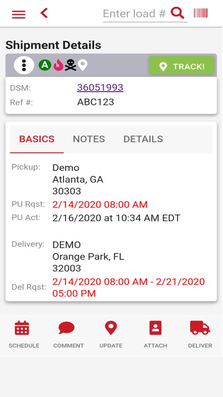223x397 pixels.
Task: Go back with the red chevron arrow
Action: pyautogui.click(x=44, y=13)
